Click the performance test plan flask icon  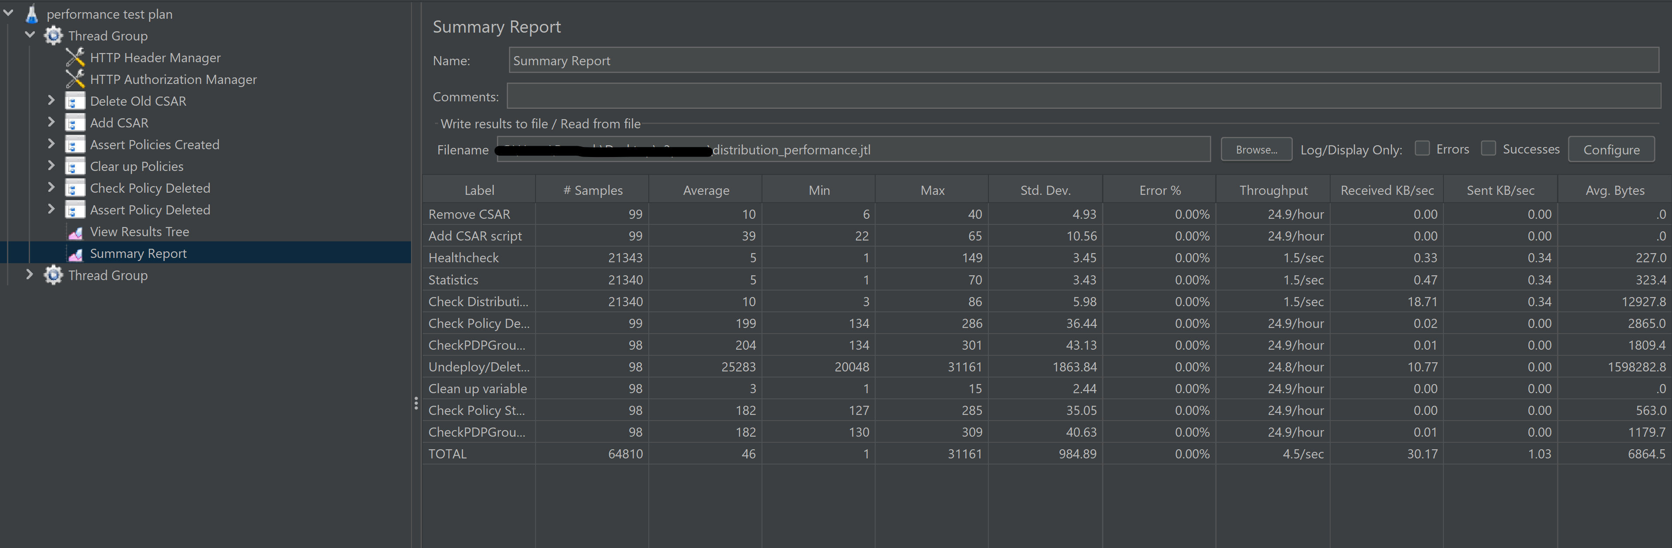[x=31, y=13]
